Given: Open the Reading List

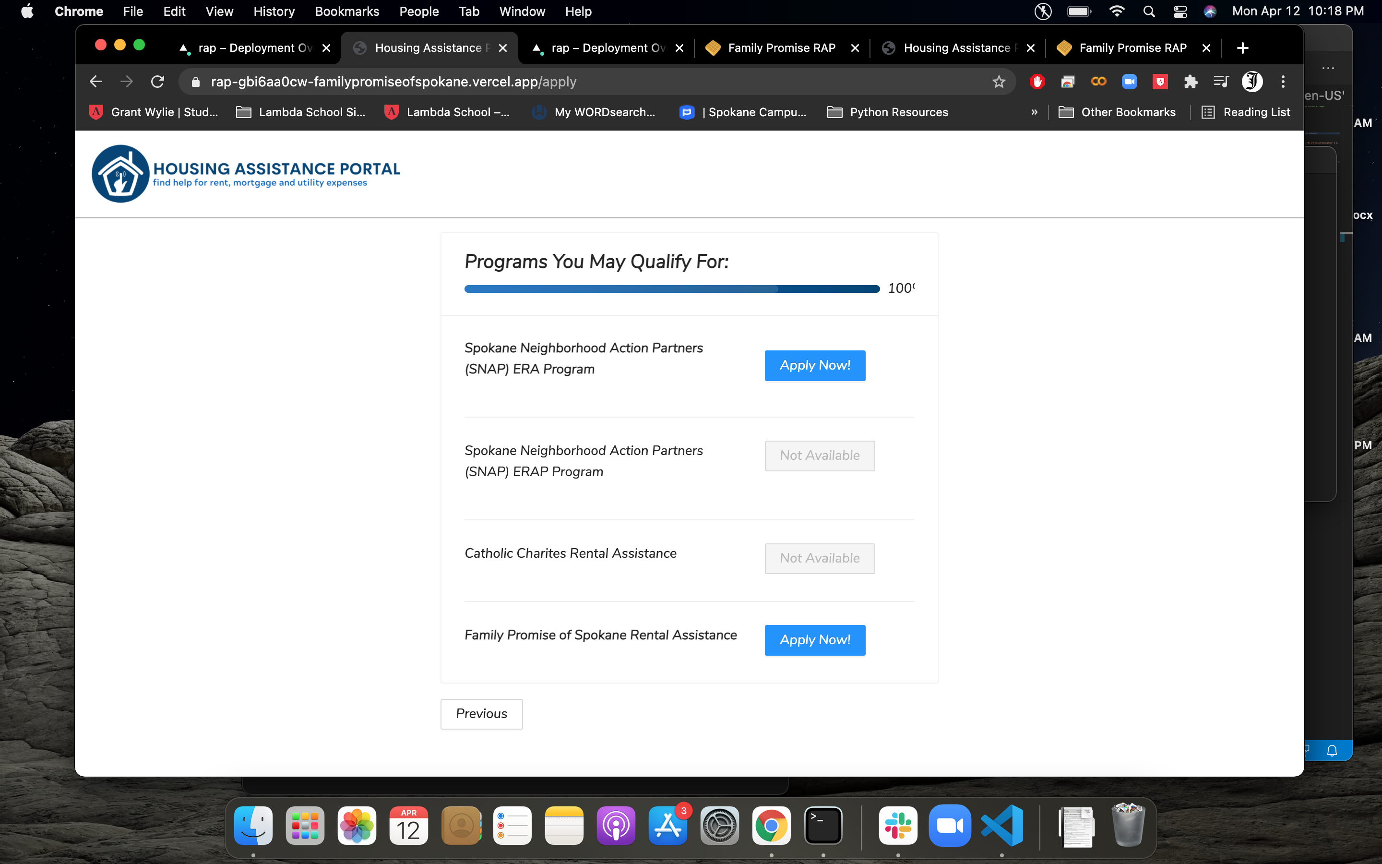Looking at the screenshot, I should coord(1246,113).
